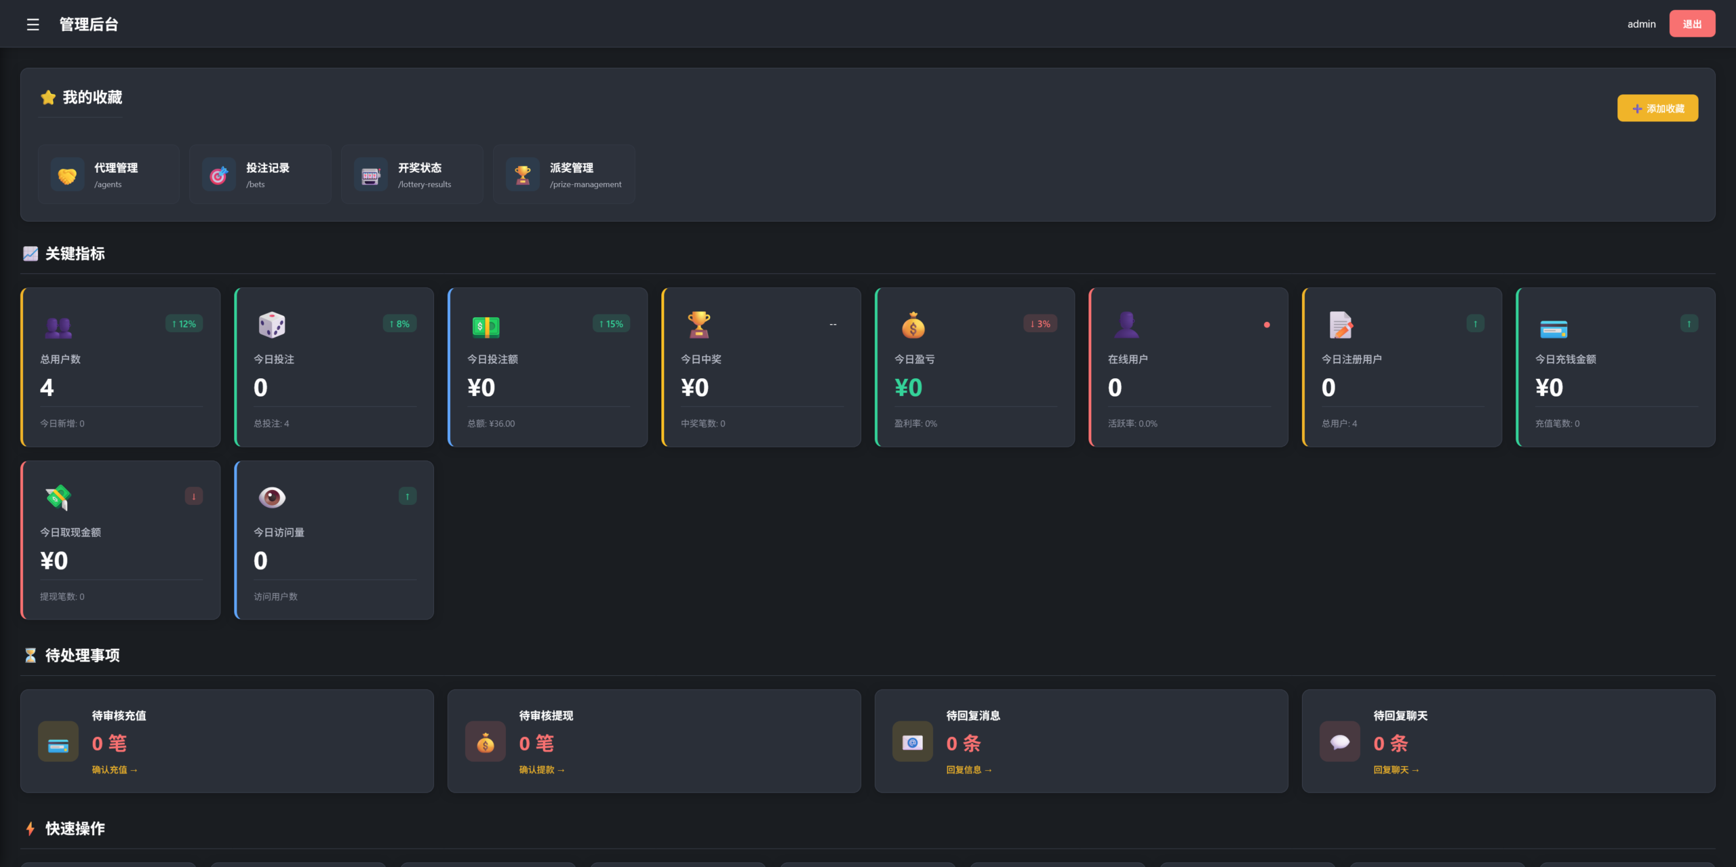Open the 确认提款 link
Image resolution: width=1736 pixels, height=867 pixels.
pyautogui.click(x=542, y=770)
